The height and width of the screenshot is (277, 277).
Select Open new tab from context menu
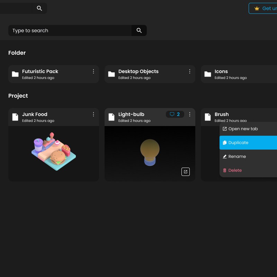coord(243,129)
